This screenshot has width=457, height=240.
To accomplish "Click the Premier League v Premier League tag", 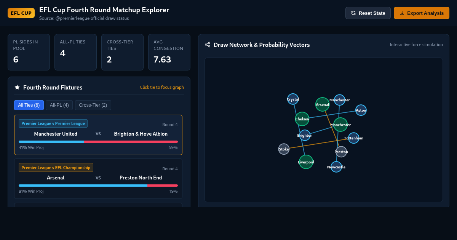I will point(53,123).
